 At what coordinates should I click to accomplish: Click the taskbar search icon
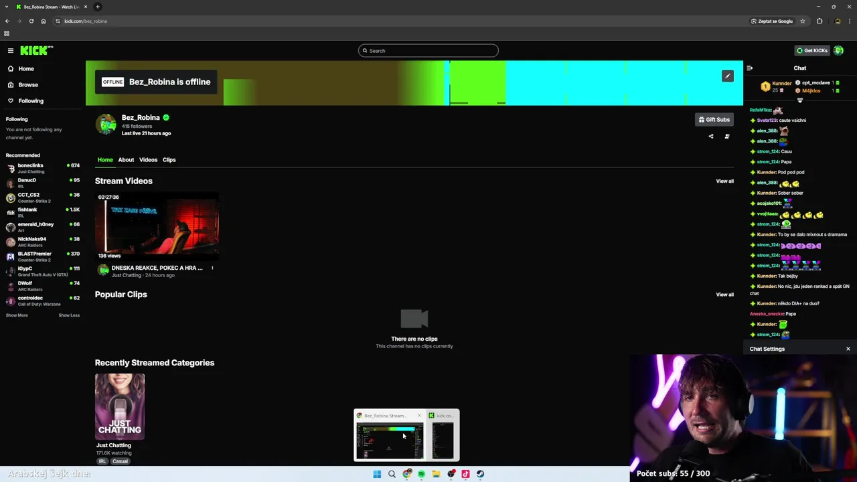(392, 474)
